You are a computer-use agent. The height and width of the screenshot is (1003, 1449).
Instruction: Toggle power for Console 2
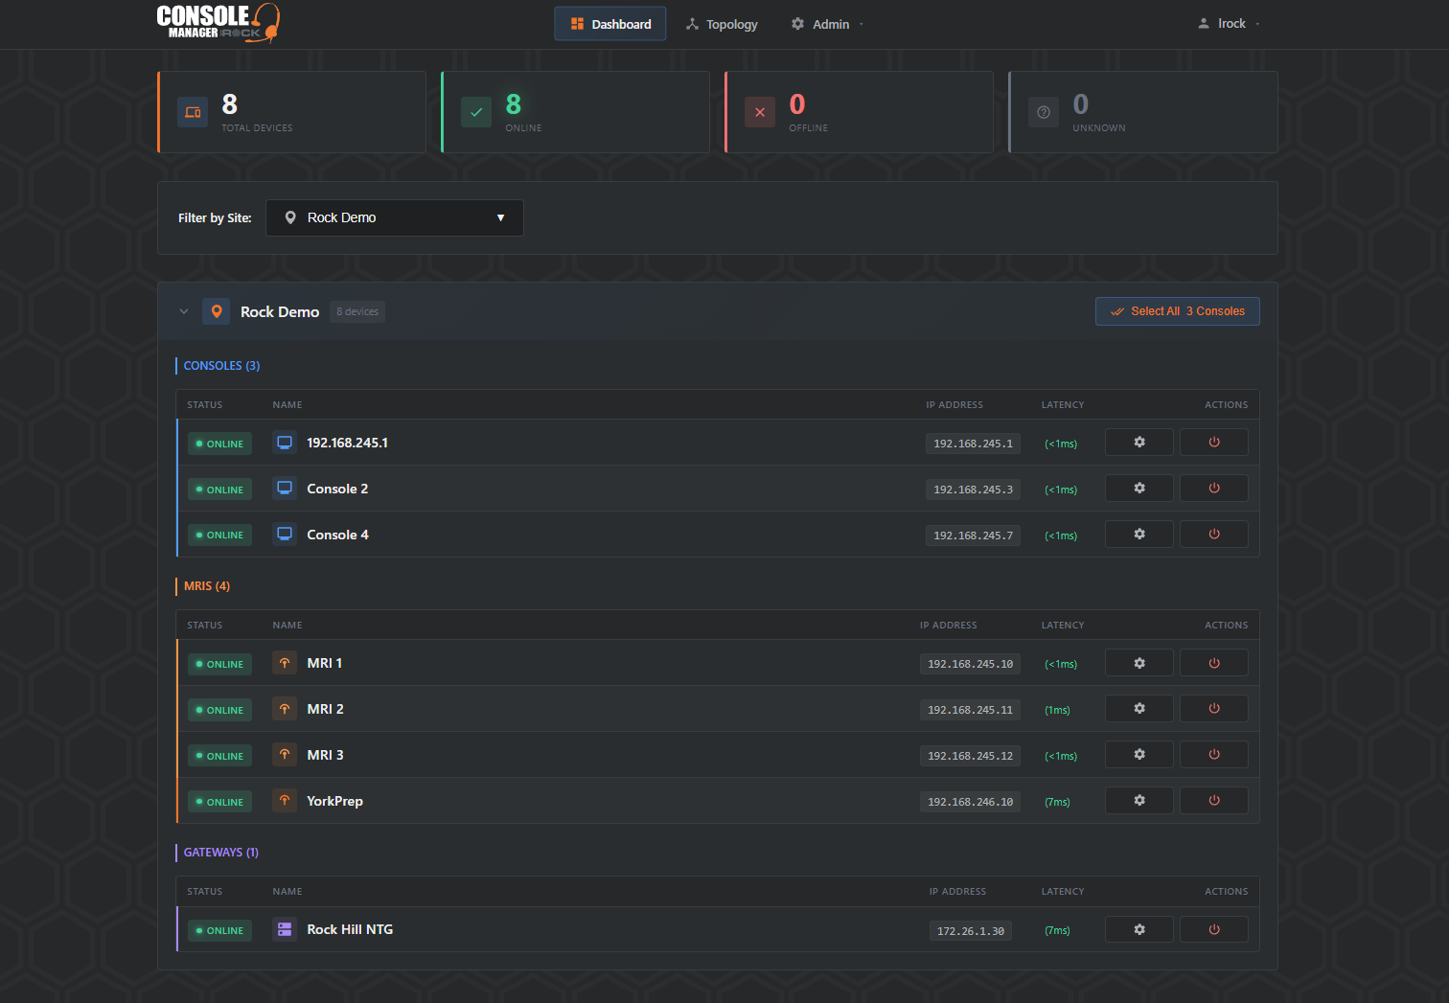click(x=1213, y=488)
